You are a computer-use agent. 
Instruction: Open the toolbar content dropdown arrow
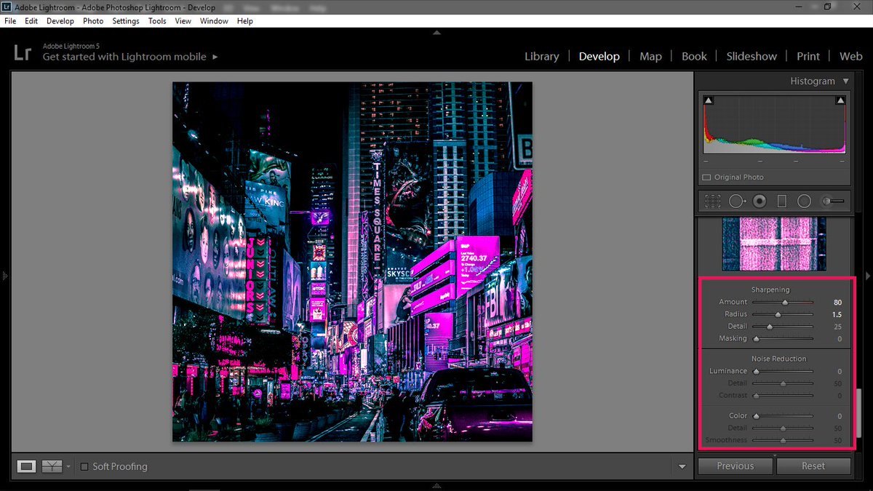(682, 467)
